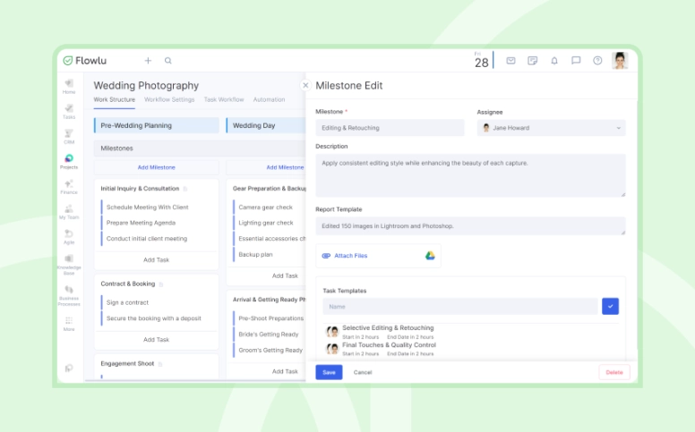
Task: Open the help question mark icon
Action: (597, 61)
